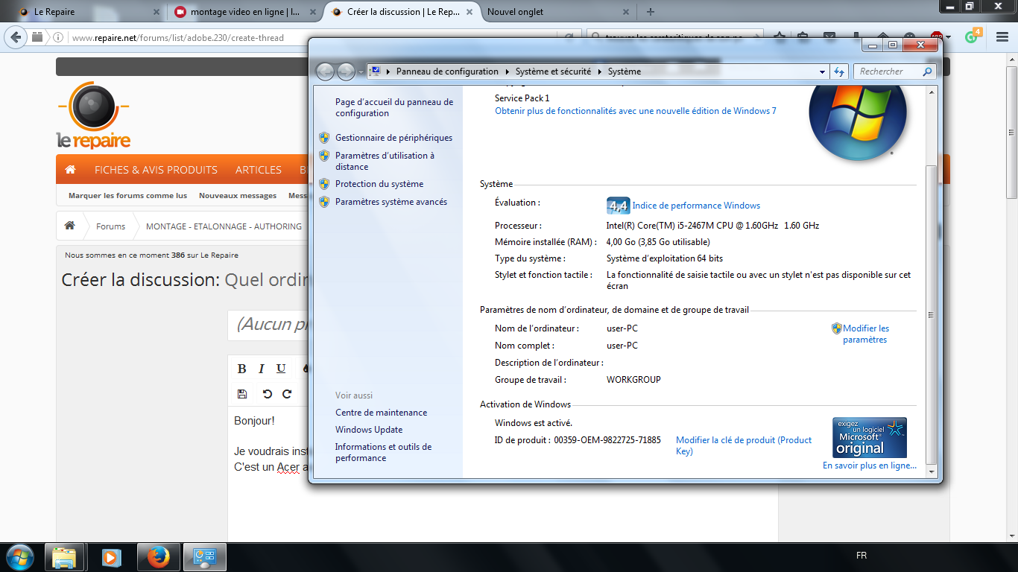This screenshot has width=1018, height=572.
Task: Click Control Panel window forward arrow
Action: coord(346,71)
